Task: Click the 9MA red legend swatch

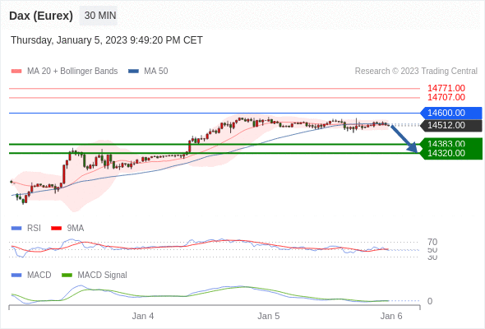Action: pyautogui.click(x=56, y=229)
